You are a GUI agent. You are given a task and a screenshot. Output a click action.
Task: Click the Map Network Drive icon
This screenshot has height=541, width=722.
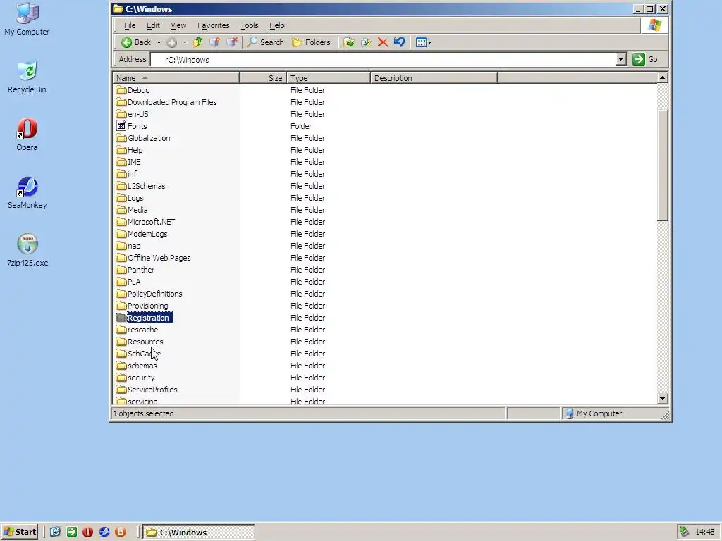214,42
